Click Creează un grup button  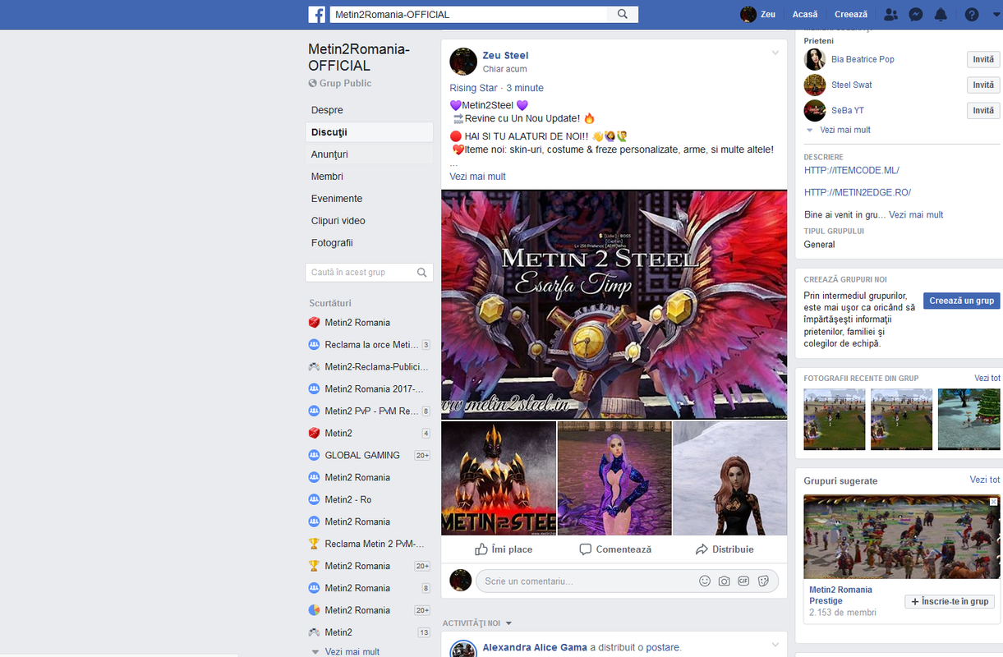click(961, 301)
